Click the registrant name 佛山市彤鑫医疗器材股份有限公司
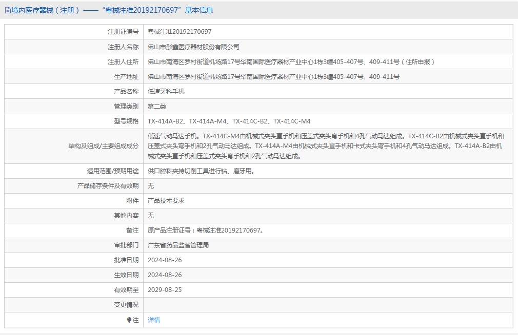518x335 pixels. (193, 47)
